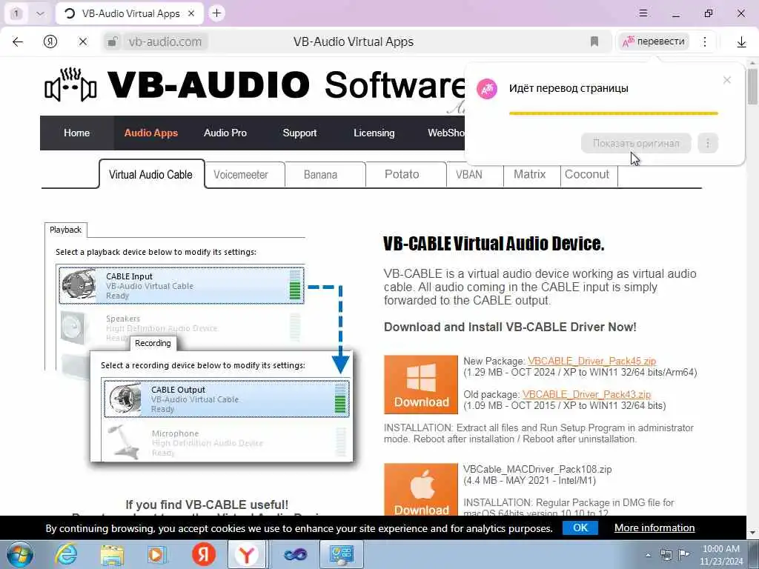Viewport: 759px width, 569px height.
Task: Open the Home menu item
Action: 76,133
